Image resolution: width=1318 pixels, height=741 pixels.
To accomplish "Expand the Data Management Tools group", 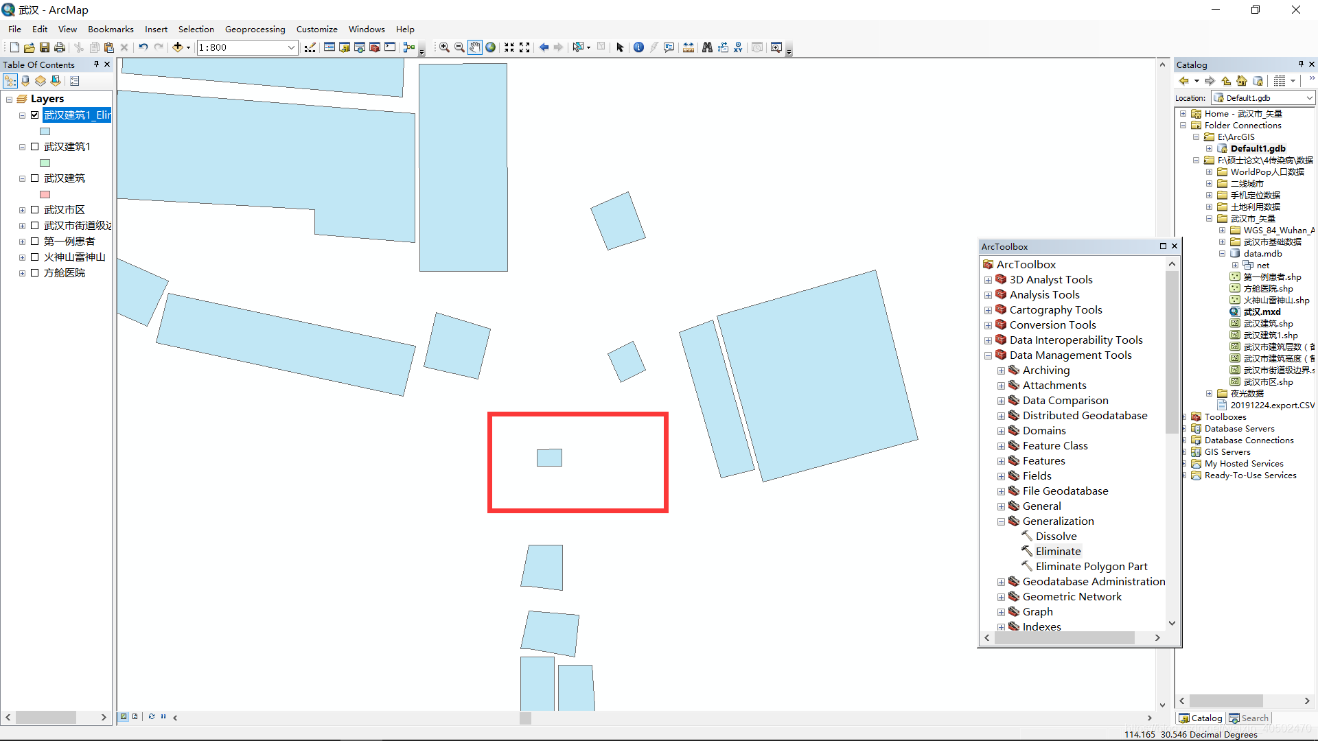I will tap(989, 355).
